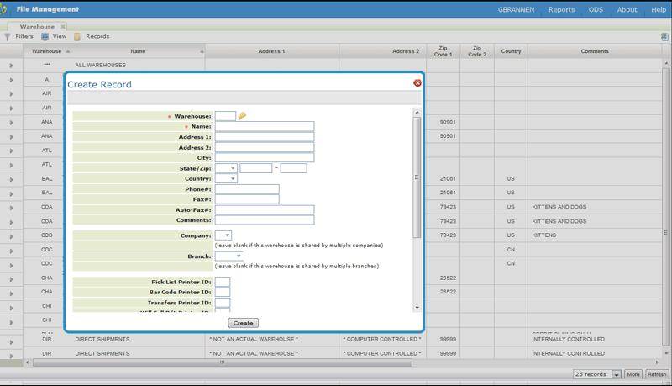This screenshot has height=386, width=672.
Task: Click the key lookup icon beside Warehouse field
Action: point(242,116)
